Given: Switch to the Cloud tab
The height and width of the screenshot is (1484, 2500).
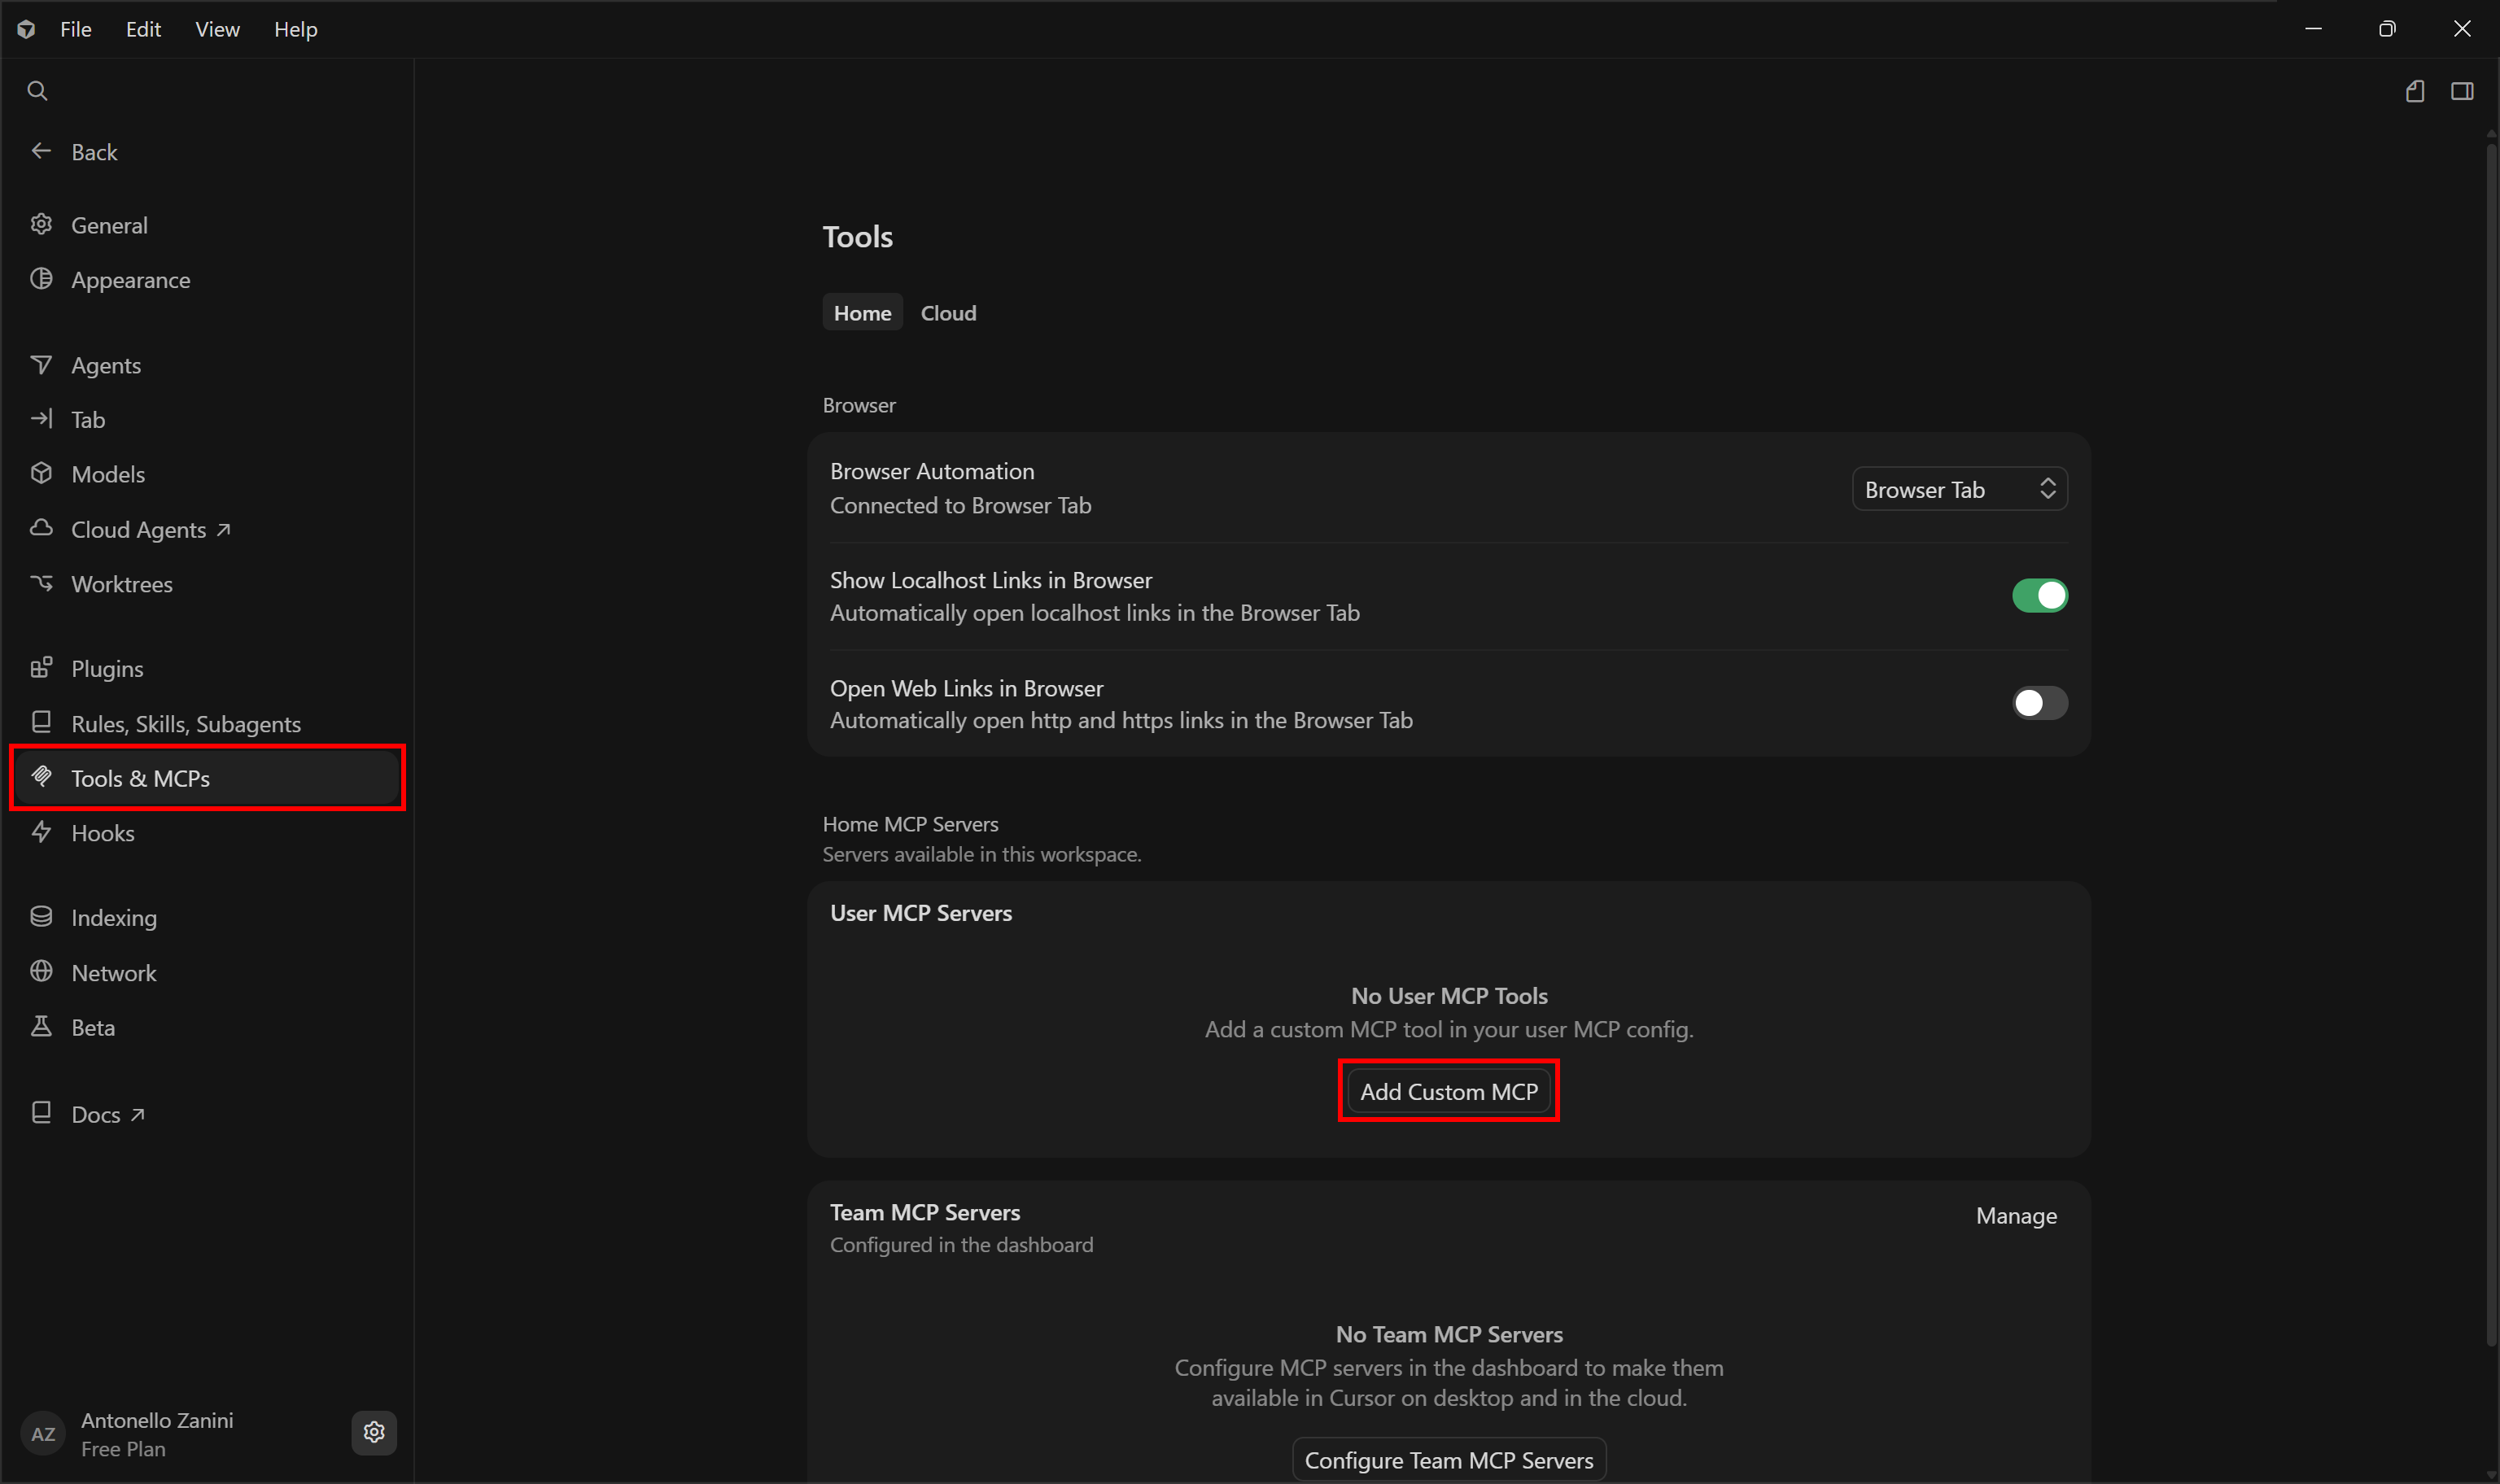Looking at the screenshot, I should point(948,313).
